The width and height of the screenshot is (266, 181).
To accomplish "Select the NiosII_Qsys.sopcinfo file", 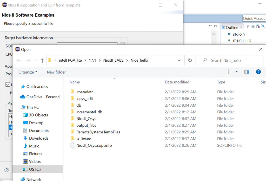I will tap(94, 145).
